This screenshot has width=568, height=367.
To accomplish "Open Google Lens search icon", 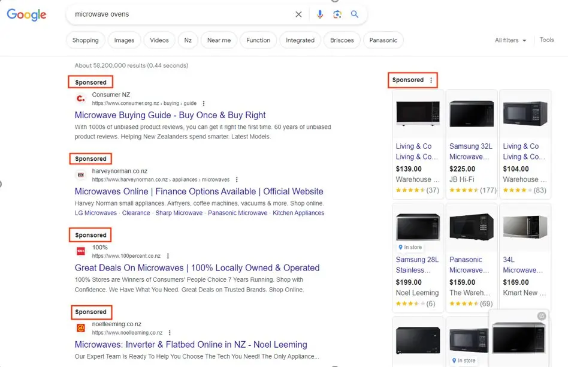I will [x=337, y=14].
